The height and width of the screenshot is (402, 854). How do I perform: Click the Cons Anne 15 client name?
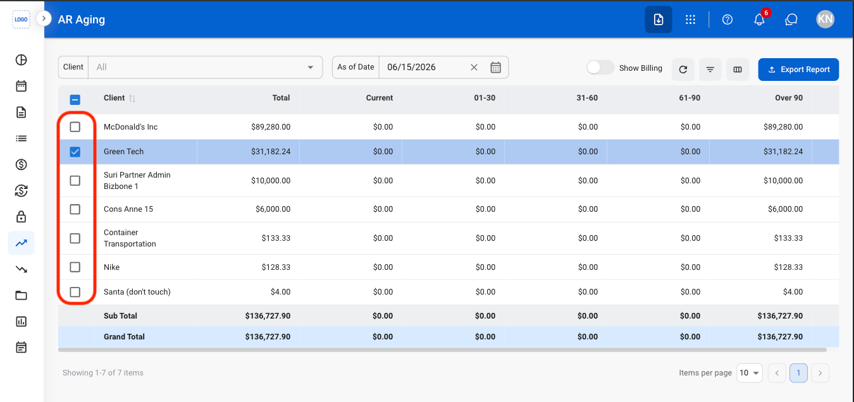click(128, 209)
